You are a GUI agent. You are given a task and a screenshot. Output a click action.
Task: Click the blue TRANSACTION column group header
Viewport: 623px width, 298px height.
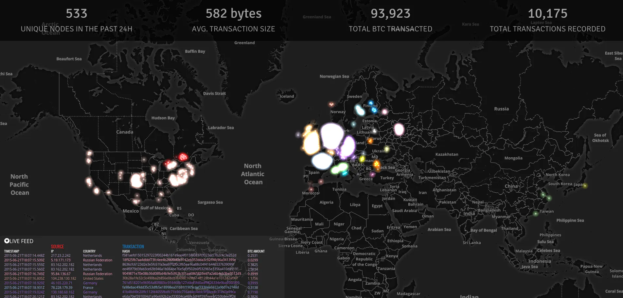(x=133, y=247)
